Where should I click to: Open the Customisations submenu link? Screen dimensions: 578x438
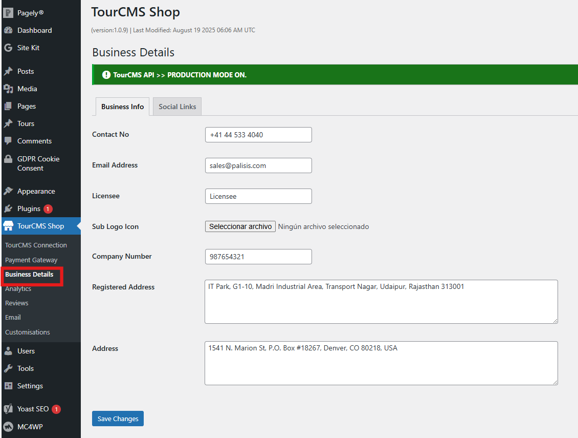point(28,332)
